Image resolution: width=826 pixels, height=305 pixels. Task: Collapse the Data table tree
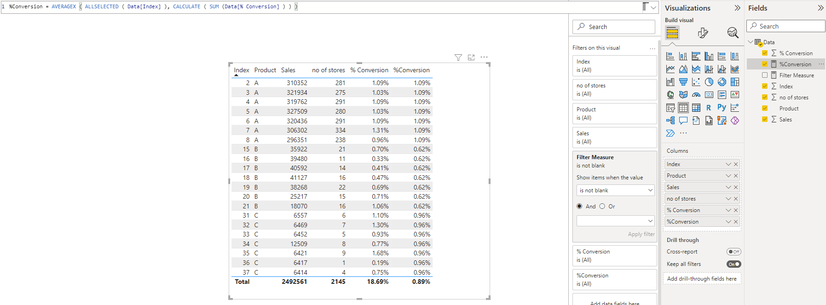(751, 42)
